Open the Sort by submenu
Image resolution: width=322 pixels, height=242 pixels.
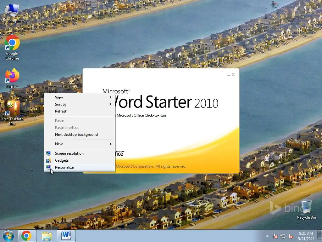80,104
